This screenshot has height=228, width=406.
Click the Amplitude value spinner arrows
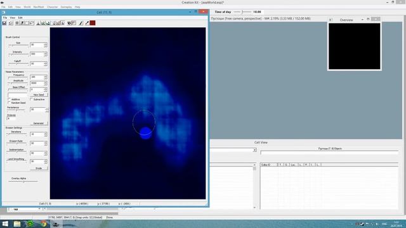pos(46,83)
